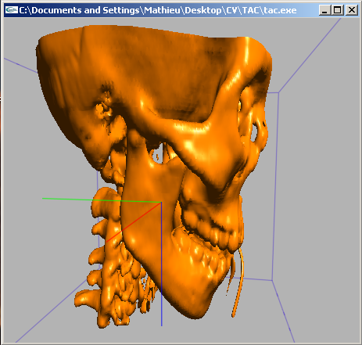Select the red axis line
This screenshot has height=345, width=362.
[134, 222]
